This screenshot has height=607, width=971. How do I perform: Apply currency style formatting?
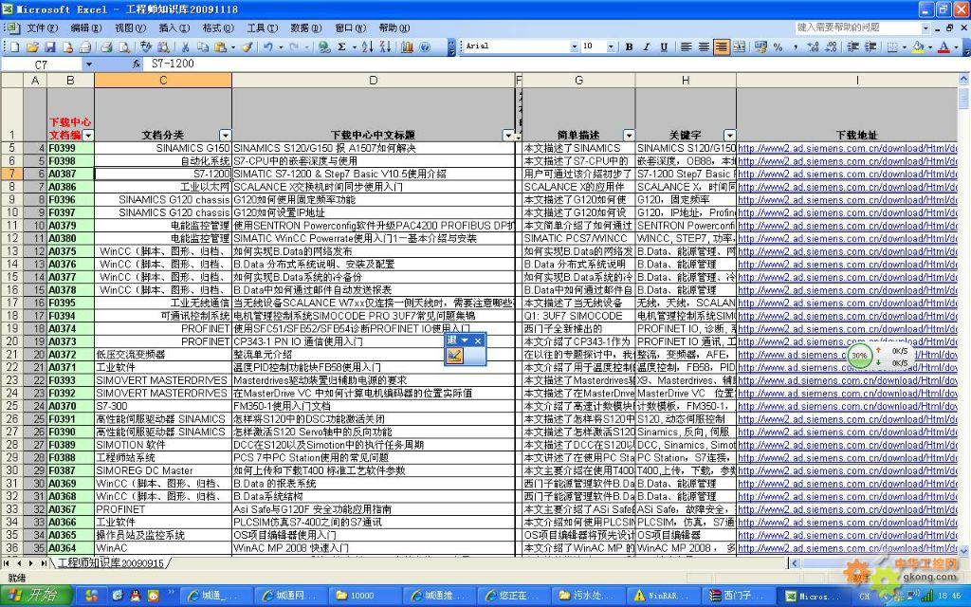[760, 46]
